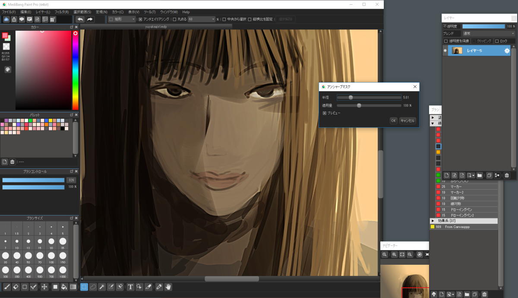Screen dimensions: 518x298
Task: Expand the collapsed 塗 brush group at the top of the Brush panel
Action: [x=433, y=117]
